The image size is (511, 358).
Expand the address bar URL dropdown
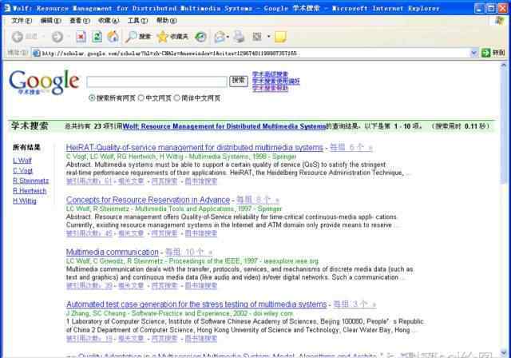[473, 53]
